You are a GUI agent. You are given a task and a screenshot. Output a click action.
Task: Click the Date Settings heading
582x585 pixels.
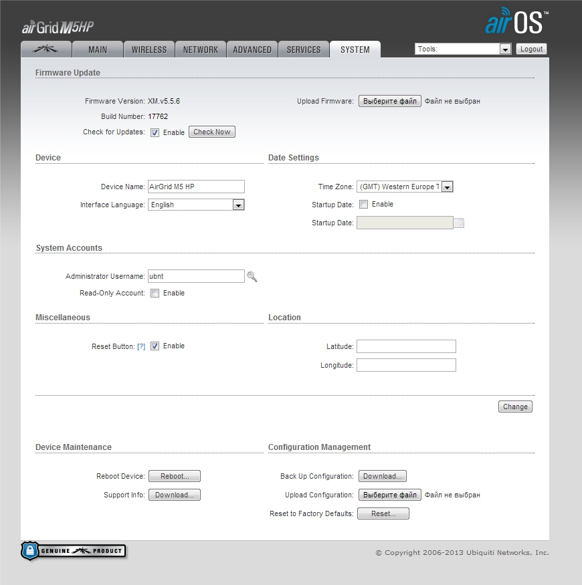(x=294, y=157)
